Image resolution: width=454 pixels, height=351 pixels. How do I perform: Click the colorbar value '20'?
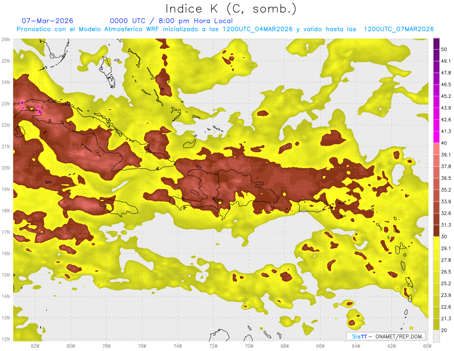pyautogui.click(x=444, y=330)
